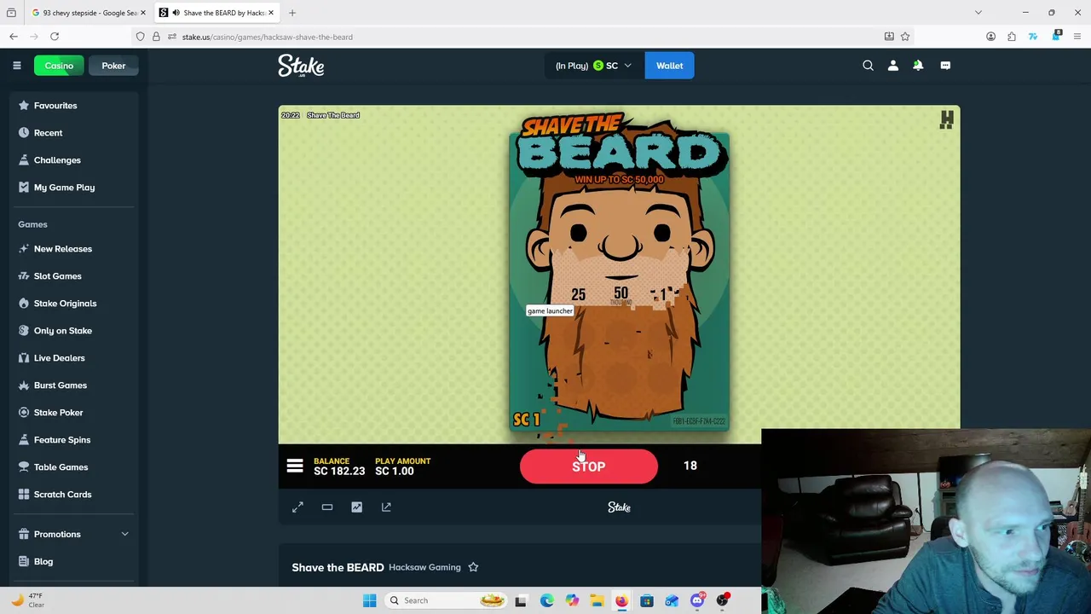Stop the autoplay with STOP button
The image size is (1091, 614).
(589, 466)
